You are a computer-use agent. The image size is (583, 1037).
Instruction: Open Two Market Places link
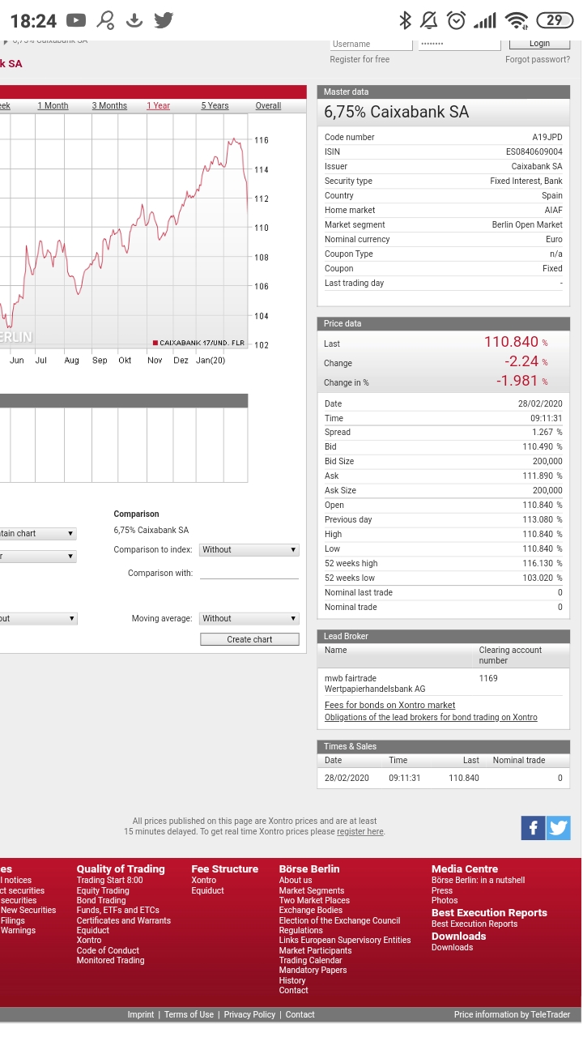pyautogui.click(x=314, y=900)
